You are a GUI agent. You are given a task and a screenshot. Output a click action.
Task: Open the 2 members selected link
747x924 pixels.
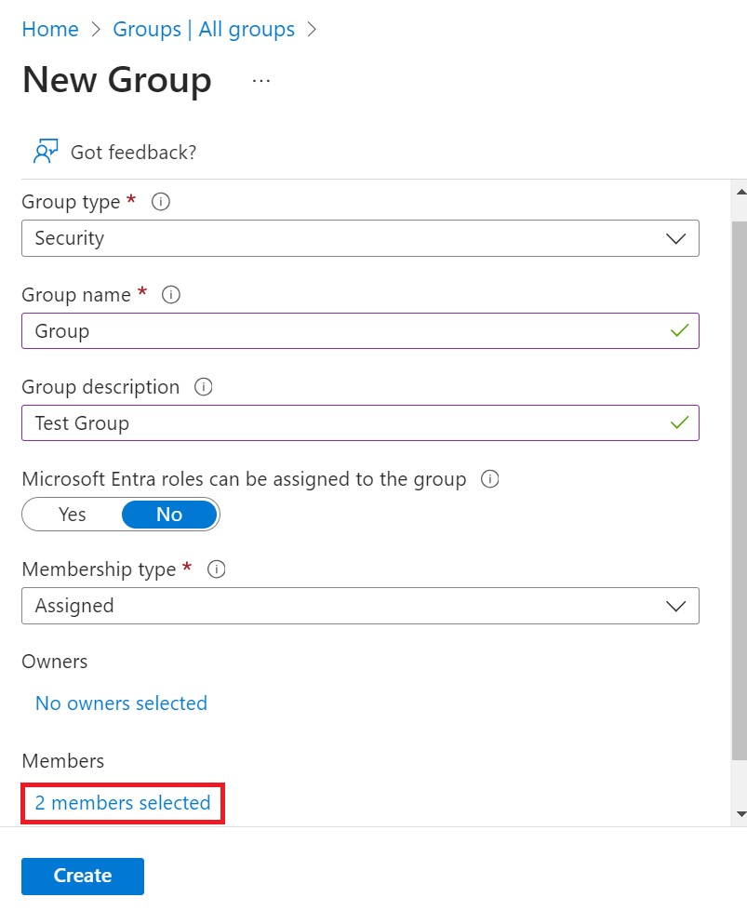pyautogui.click(x=123, y=802)
